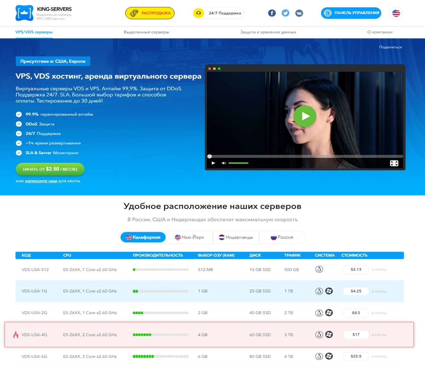This screenshot has width=425, height=367.
Task: Open Защита и хранение данных menu
Action: click(x=268, y=32)
